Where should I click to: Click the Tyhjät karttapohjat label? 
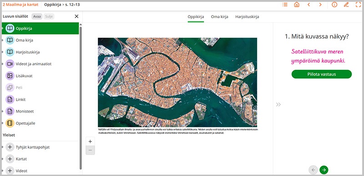coord(32,147)
